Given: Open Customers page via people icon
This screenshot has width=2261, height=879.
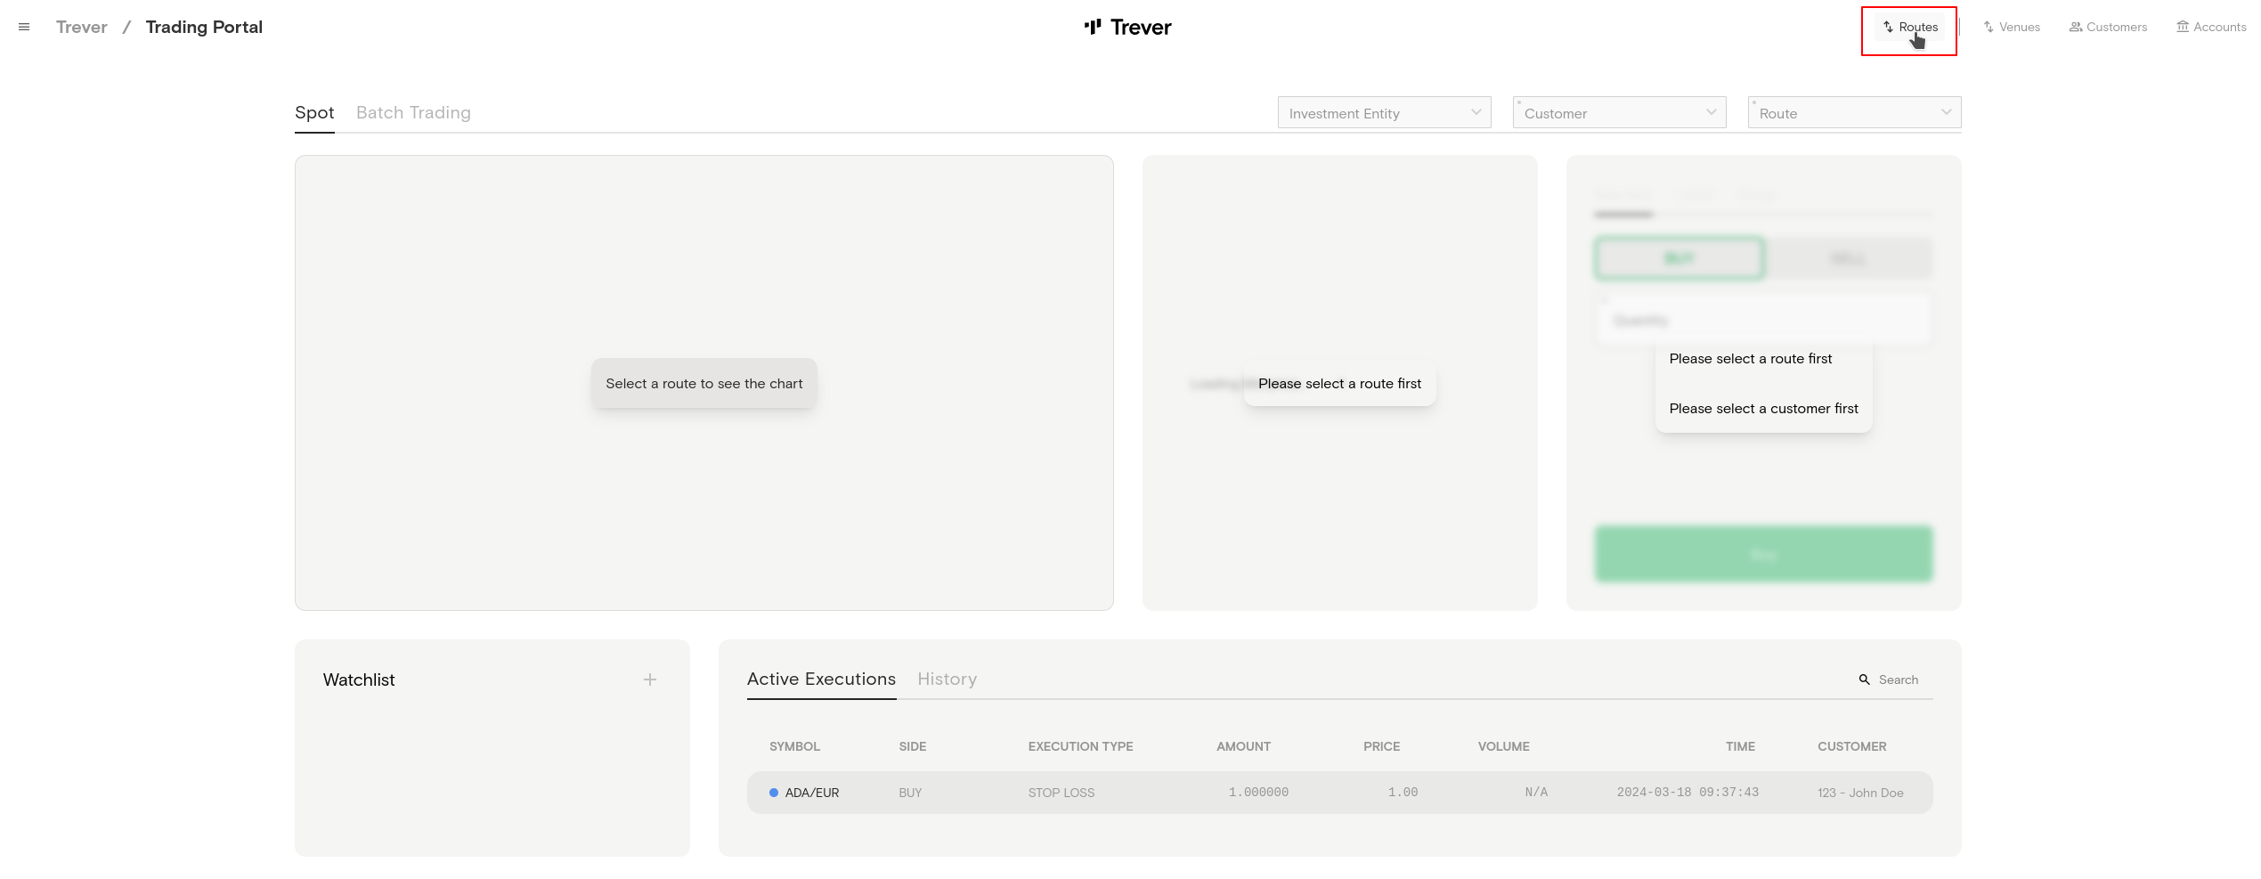Looking at the screenshot, I should (2076, 28).
